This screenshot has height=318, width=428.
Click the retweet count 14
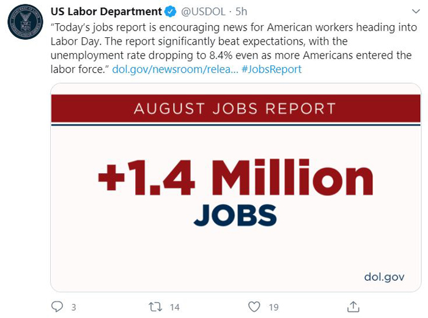(175, 308)
